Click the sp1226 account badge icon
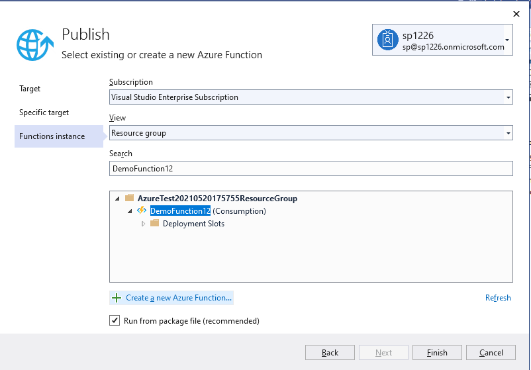The width and height of the screenshot is (531, 370). (x=388, y=40)
